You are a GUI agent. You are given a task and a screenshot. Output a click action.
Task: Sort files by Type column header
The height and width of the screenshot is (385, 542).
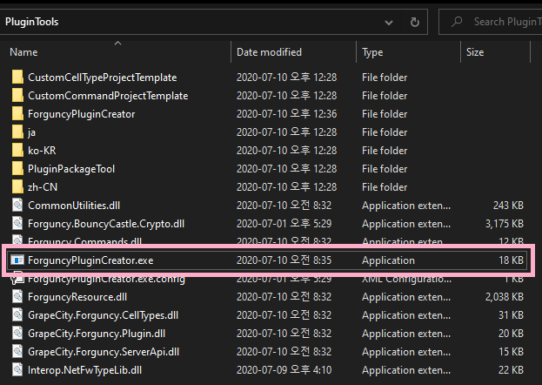pyautogui.click(x=372, y=52)
